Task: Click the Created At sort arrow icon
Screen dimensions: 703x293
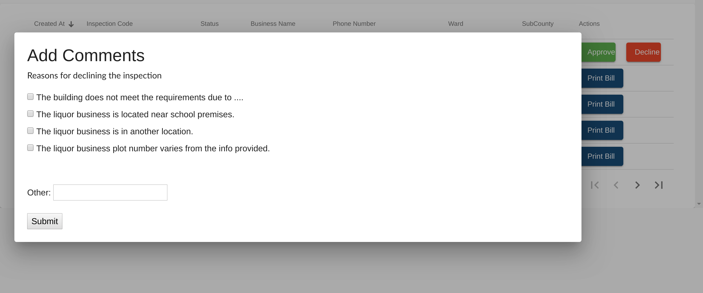Action: point(71,24)
